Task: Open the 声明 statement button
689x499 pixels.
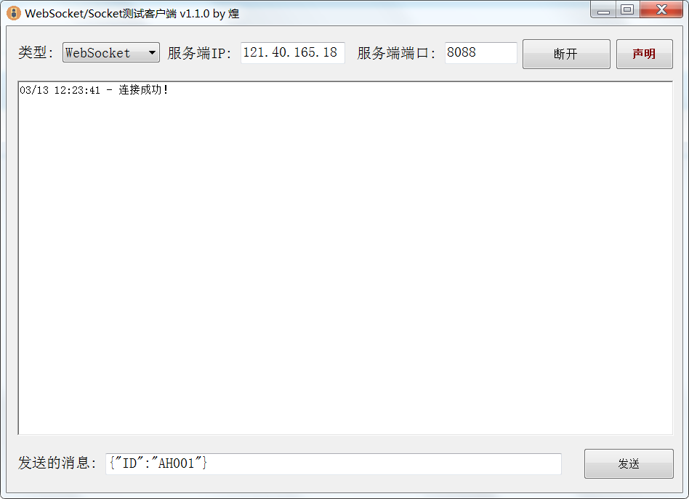Action: coord(644,54)
